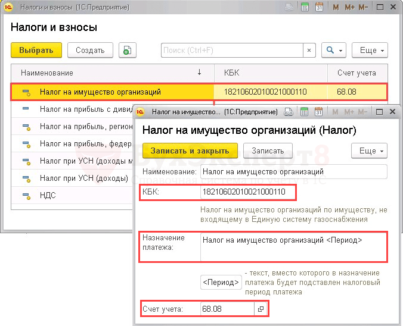The width and height of the screenshot is (403, 326).
Task: Select row Налог при УСН (доходы м
Action: (x=72, y=161)
